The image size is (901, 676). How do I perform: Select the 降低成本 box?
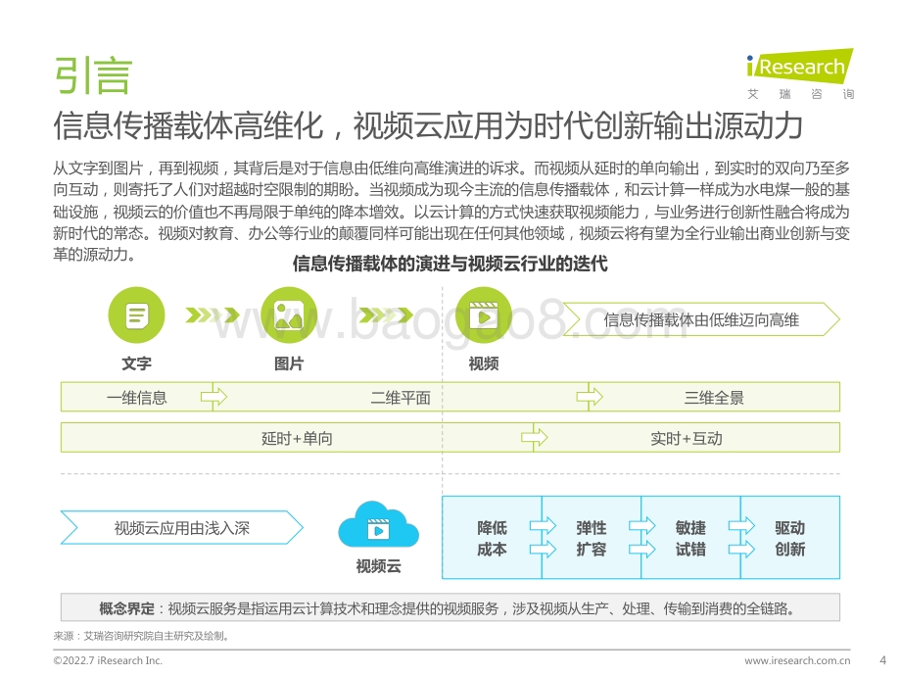[x=492, y=538]
